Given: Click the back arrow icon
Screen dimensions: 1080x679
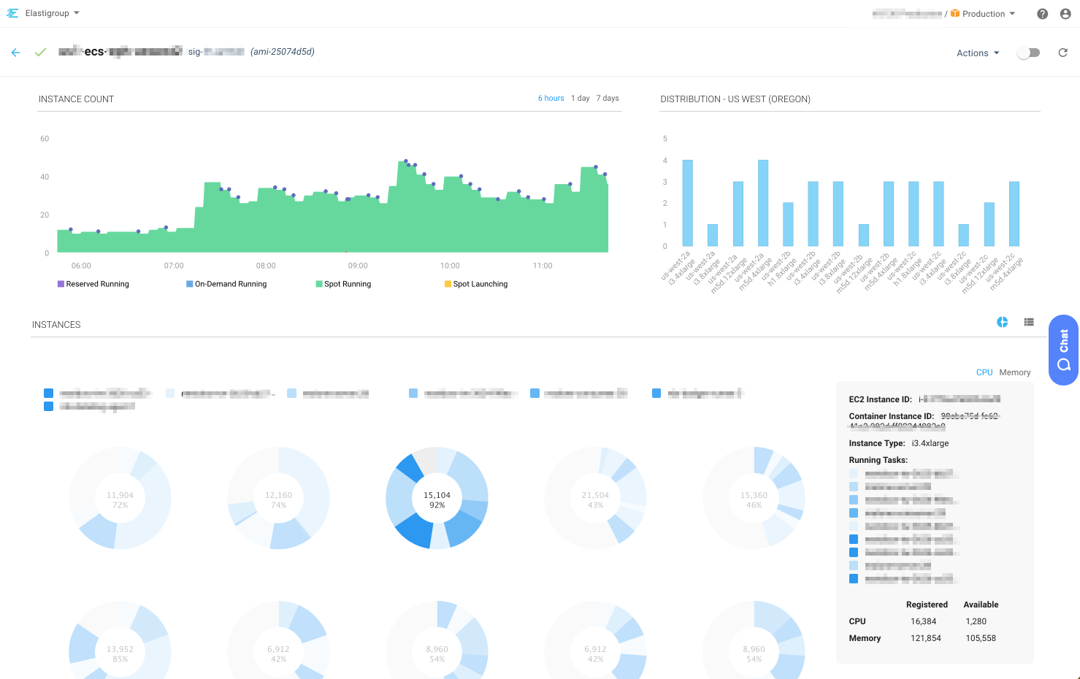Looking at the screenshot, I should [x=15, y=53].
